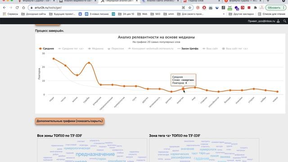Switch to the Подбор слов tab

201,1
